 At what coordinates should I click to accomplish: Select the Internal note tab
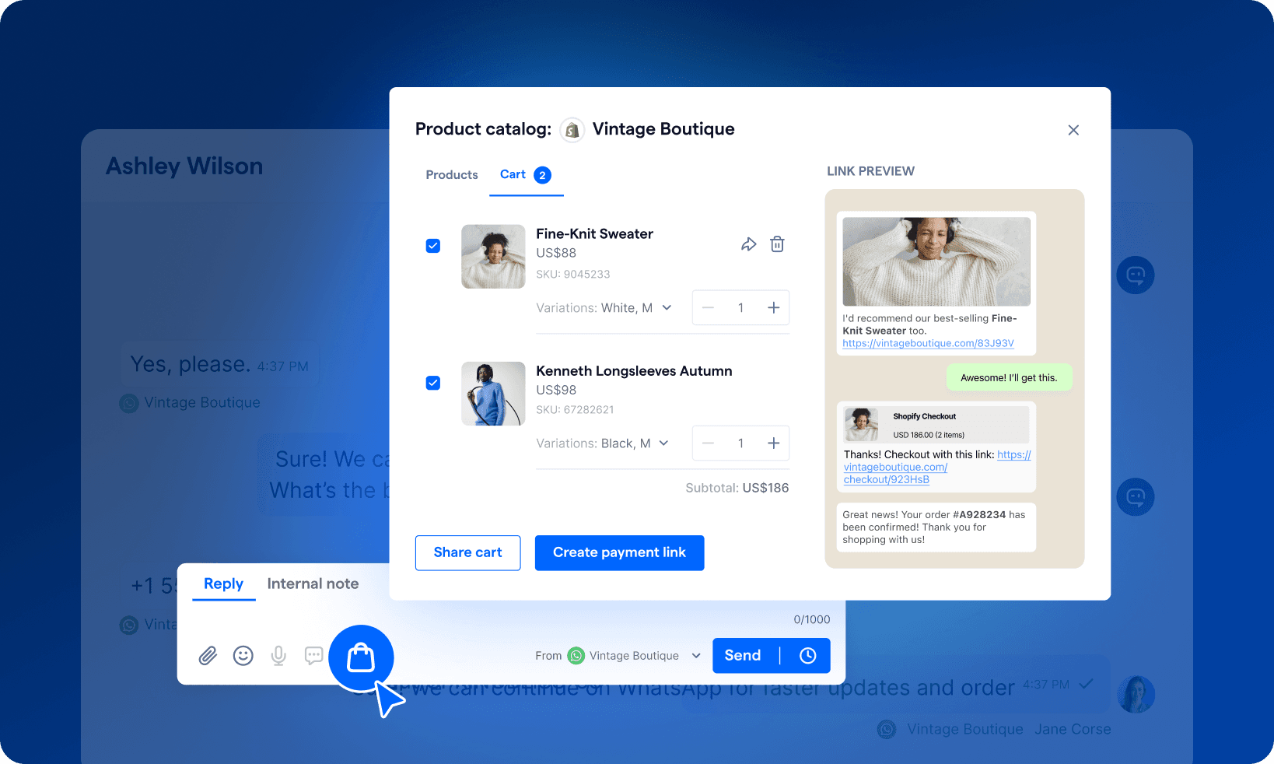coord(312,584)
